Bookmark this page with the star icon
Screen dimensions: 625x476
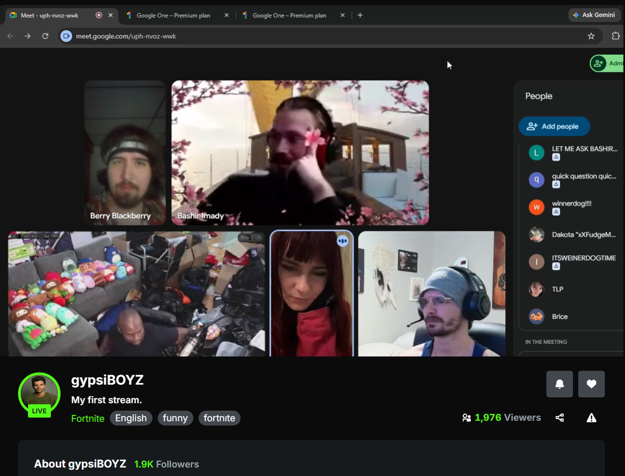pyautogui.click(x=591, y=36)
